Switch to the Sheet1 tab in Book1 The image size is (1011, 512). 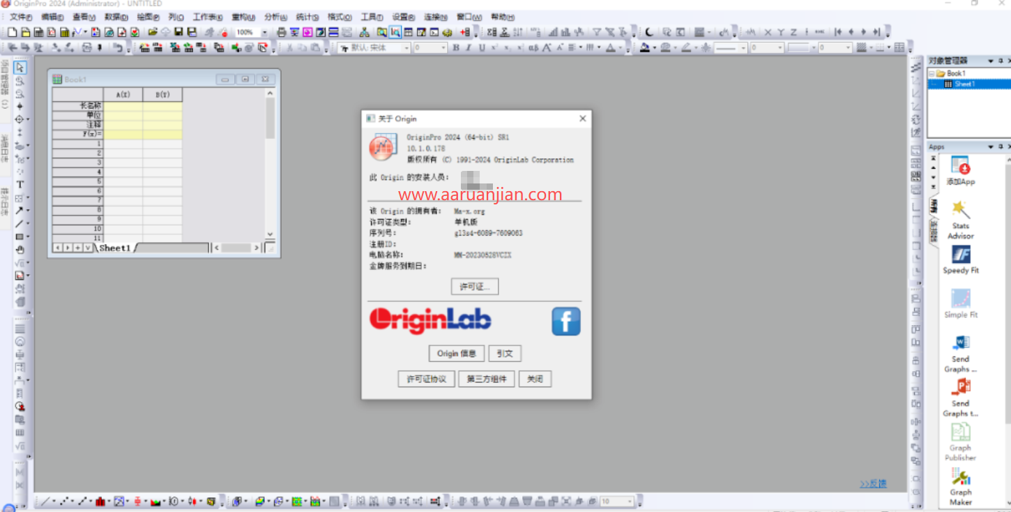(x=114, y=247)
